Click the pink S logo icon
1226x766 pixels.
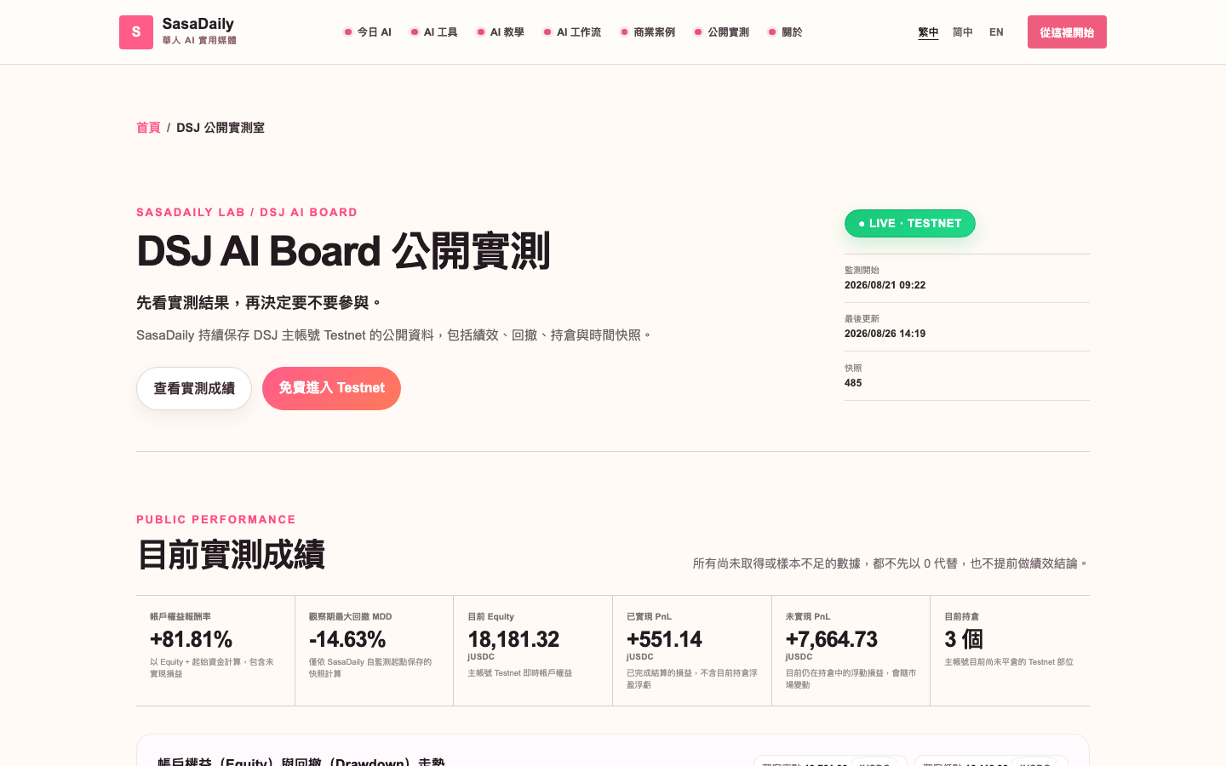click(136, 32)
